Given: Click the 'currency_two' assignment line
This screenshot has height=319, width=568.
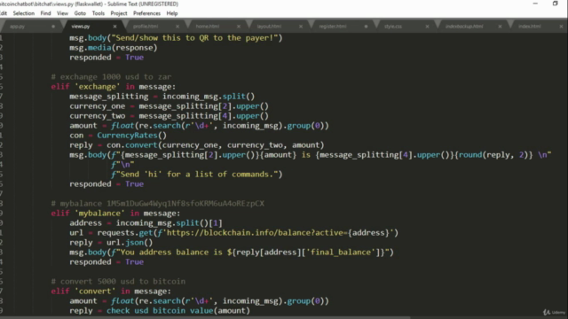Looking at the screenshot, I should click(170, 116).
